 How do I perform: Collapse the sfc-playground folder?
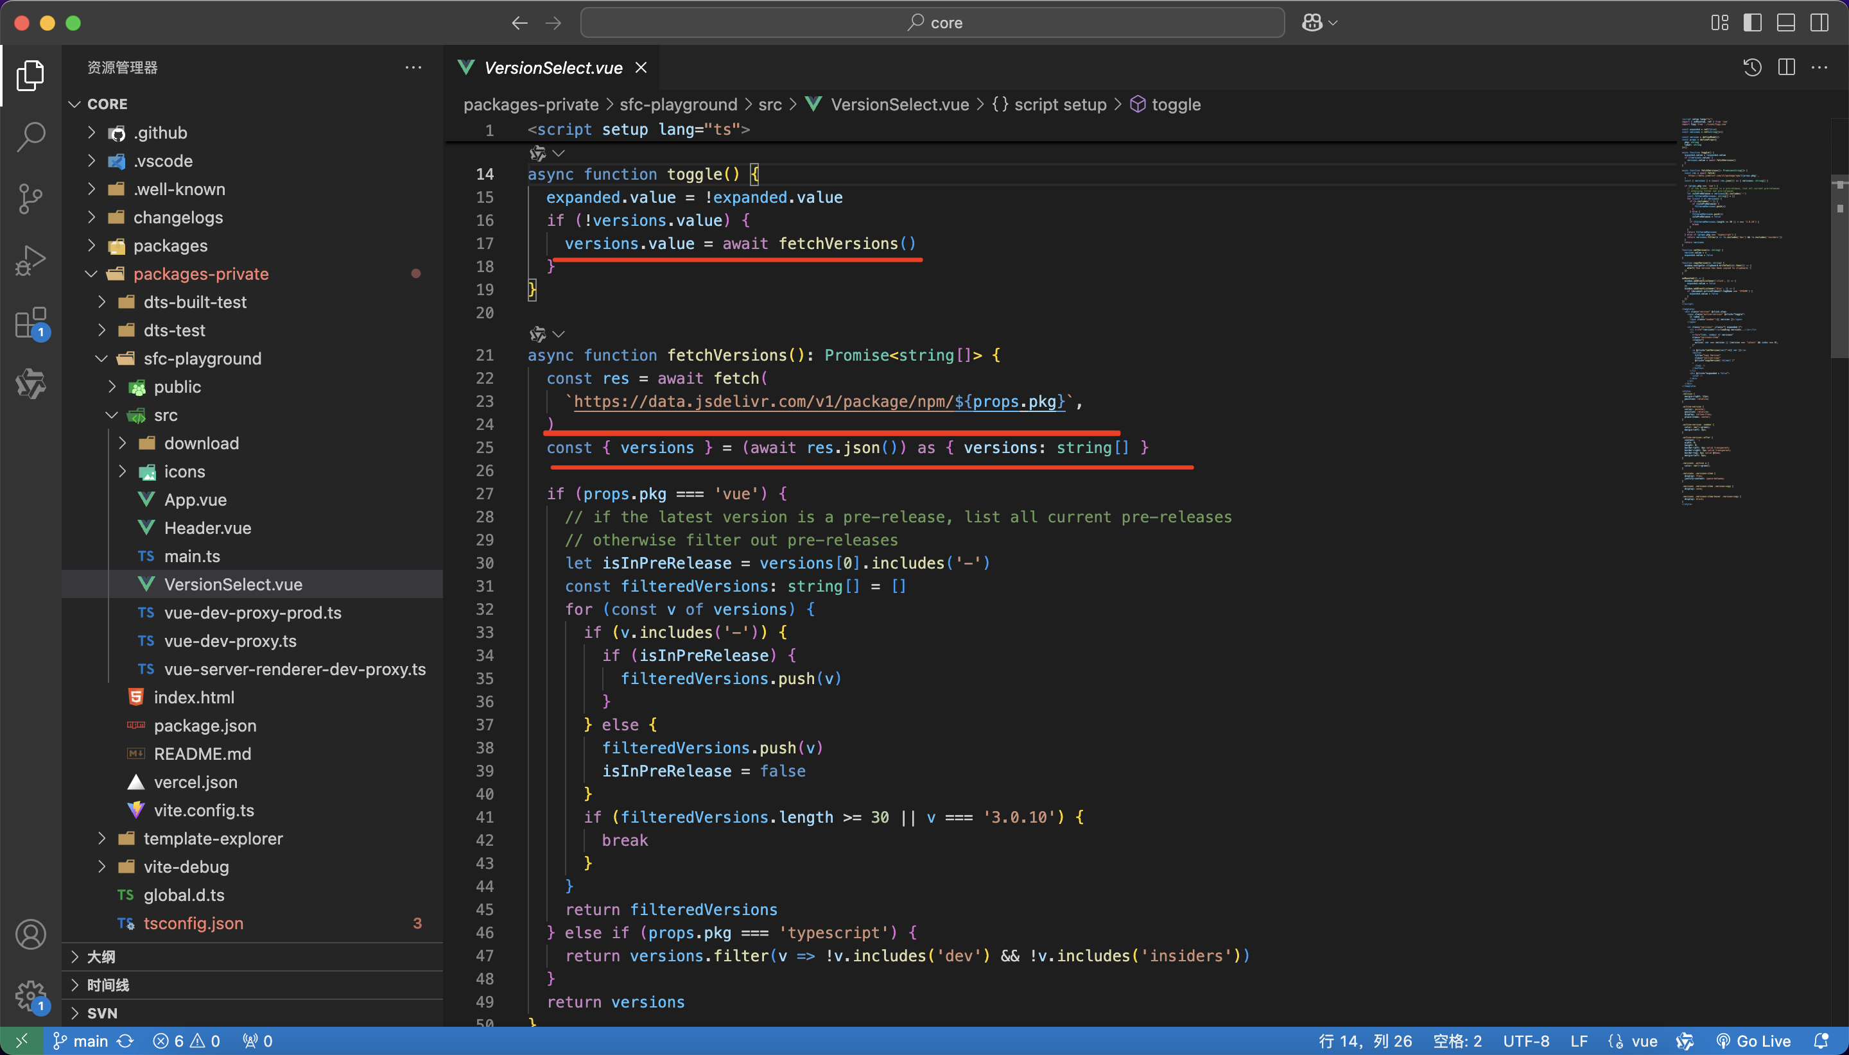pyautogui.click(x=202, y=359)
